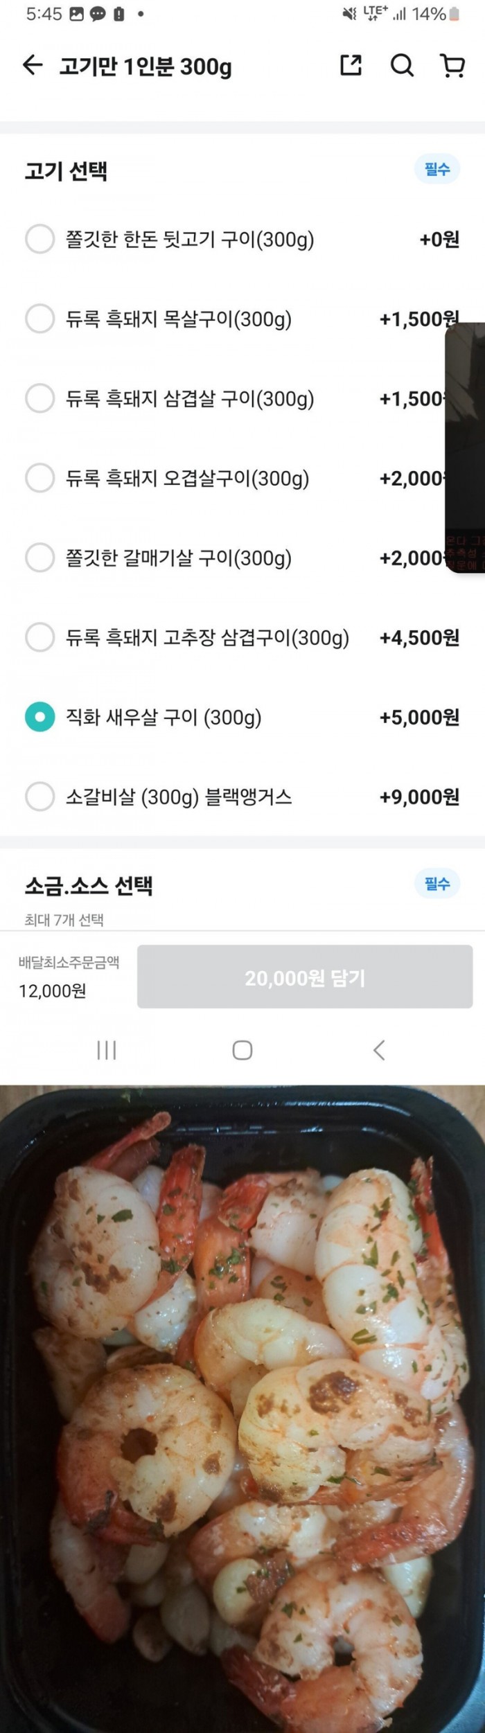
Task: Choose 듀록 흑돼지 목살구이 radio button
Action: click(39, 319)
